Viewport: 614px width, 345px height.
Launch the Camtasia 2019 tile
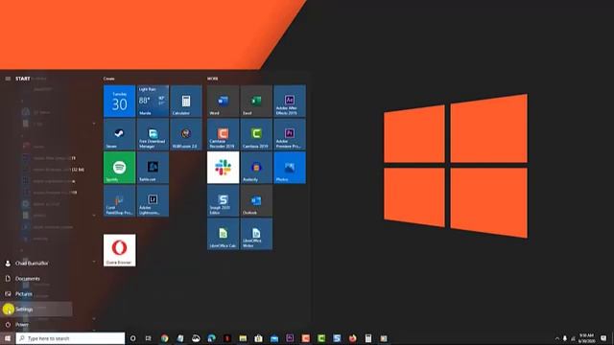256,134
